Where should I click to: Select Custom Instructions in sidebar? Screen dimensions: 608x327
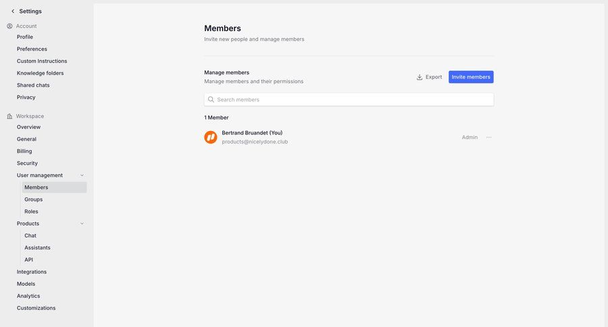tap(42, 61)
